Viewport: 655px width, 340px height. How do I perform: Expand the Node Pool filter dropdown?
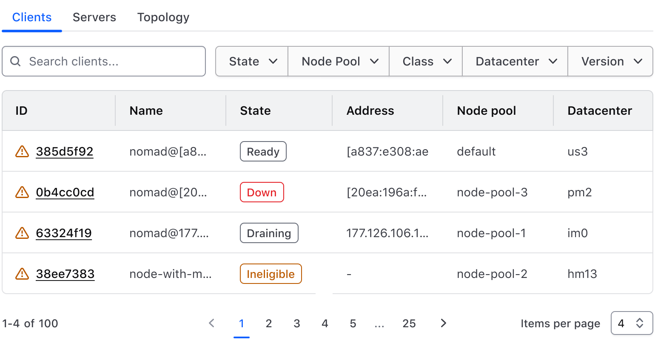point(339,61)
